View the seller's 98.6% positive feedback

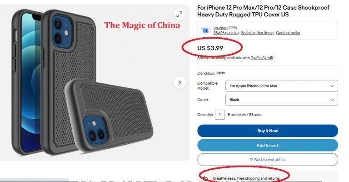[226, 33]
